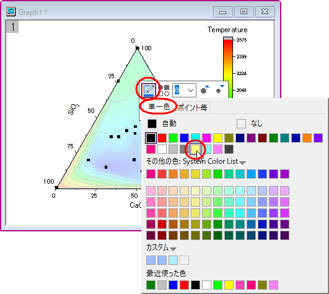Select the 単一色 tab
The width and height of the screenshot is (329, 294).
pos(159,107)
